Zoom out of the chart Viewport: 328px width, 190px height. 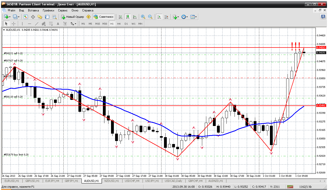150,17
